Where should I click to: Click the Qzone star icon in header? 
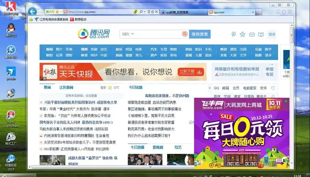243,34
